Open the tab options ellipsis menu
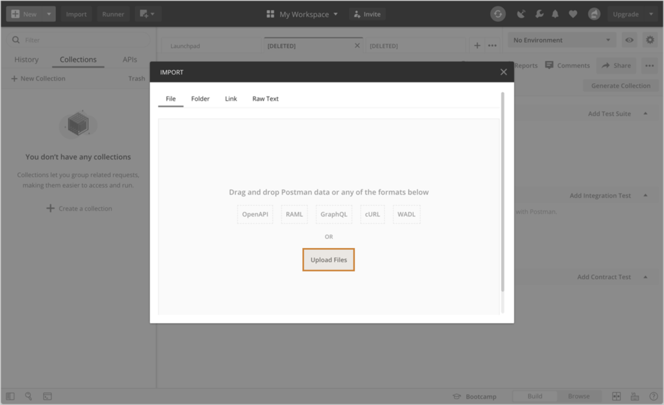The image size is (664, 405). point(492,45)
